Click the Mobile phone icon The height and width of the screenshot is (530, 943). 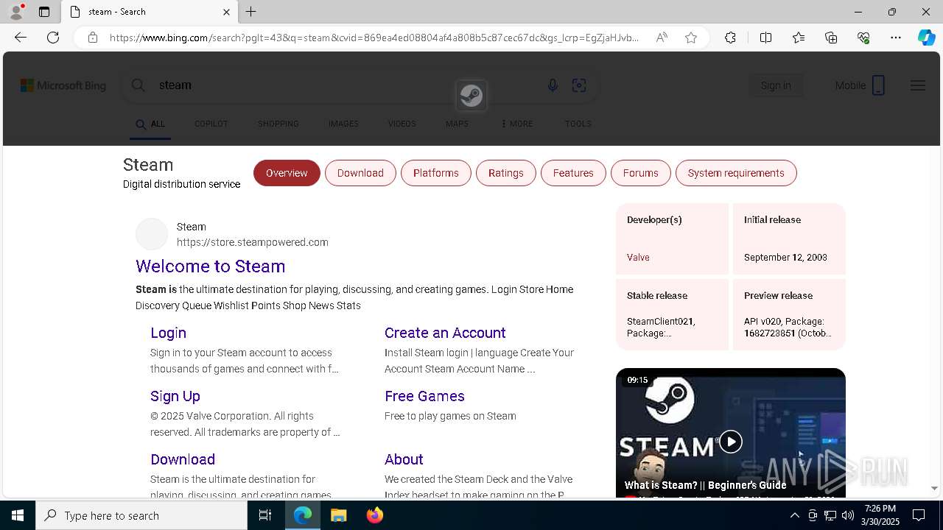(878, 85)
